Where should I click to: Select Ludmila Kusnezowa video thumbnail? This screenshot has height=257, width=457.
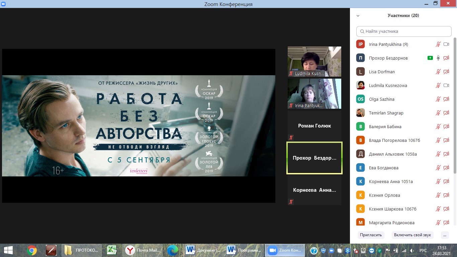pyautogui.click(x=314, y=62)
